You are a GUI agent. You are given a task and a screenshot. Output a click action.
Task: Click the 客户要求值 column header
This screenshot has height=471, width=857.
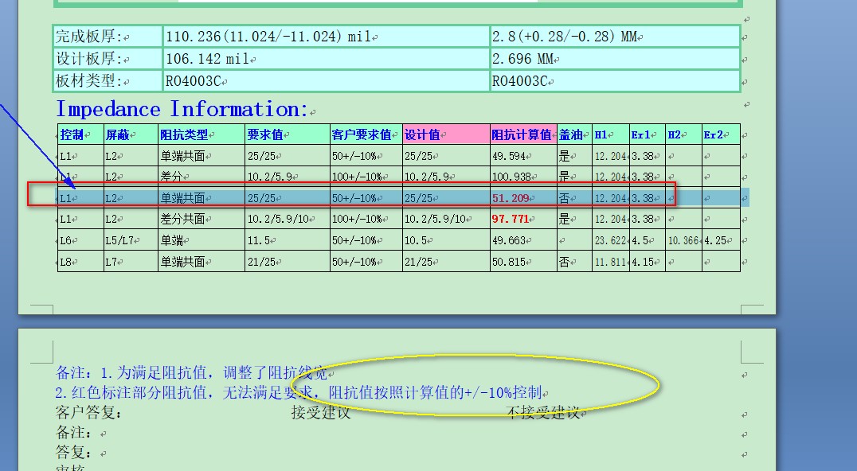tap(366, 134)
